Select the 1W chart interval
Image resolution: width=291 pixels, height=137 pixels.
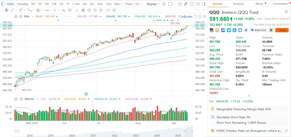[47, 4]
